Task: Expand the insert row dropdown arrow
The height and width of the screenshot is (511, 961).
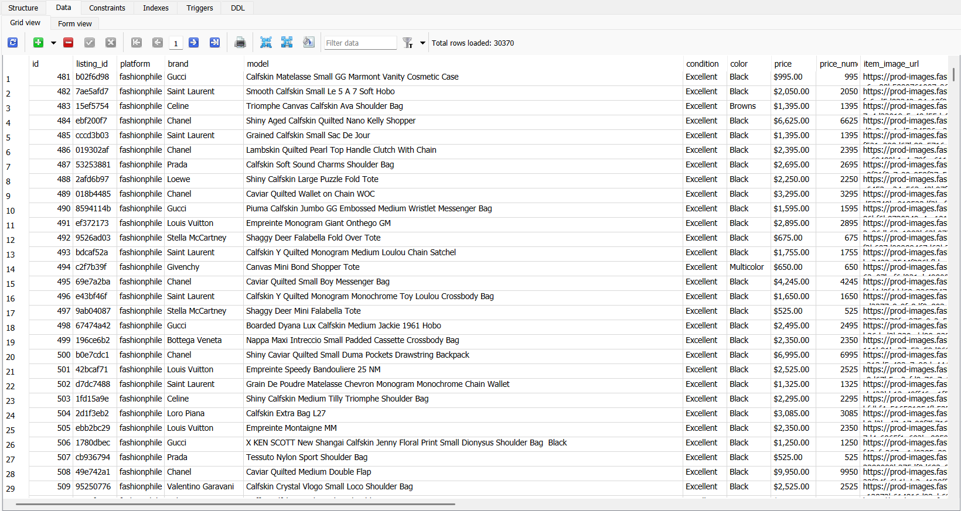Action: point(53,43)
